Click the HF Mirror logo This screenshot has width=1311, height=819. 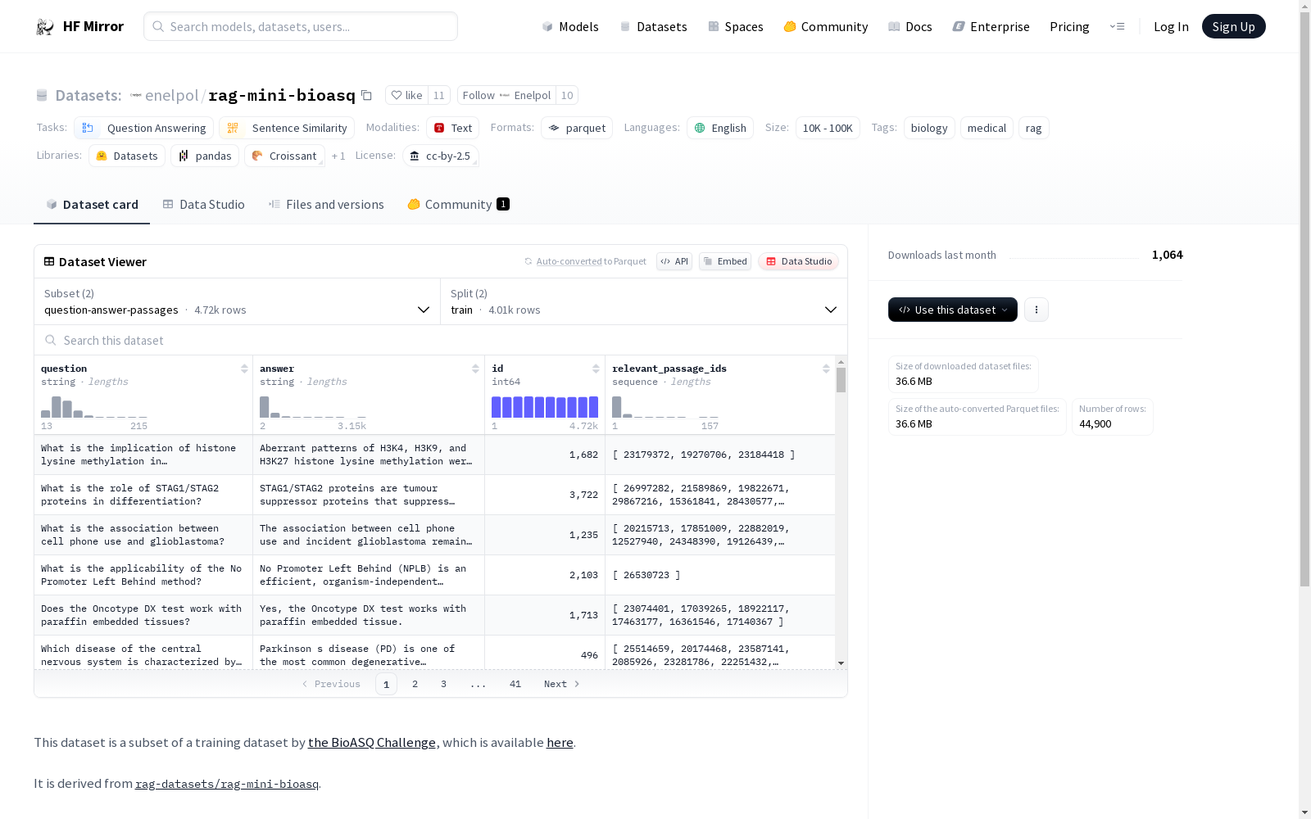click(x=79, y=26)
